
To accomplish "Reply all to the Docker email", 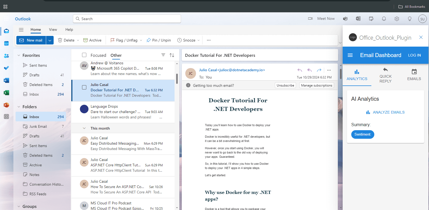I will coord(309,70).
